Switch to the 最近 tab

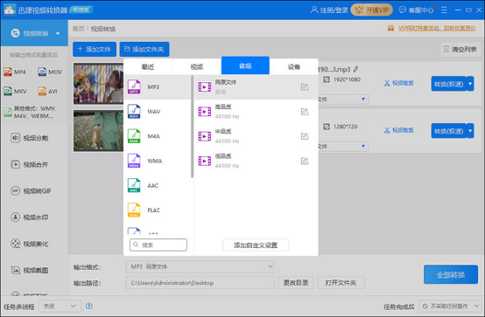148,66
